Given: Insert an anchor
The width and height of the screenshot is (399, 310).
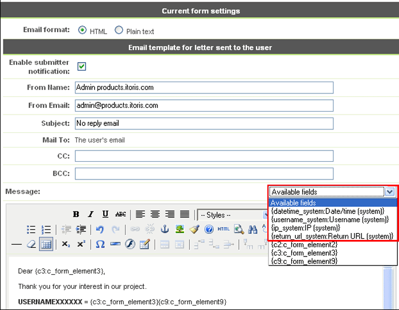Looking at the screenshot, I should [165, 230].
